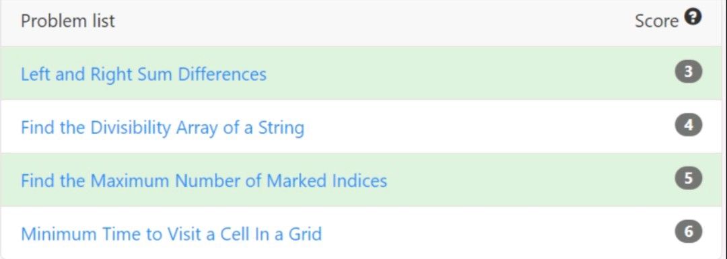Click blank white area of Divisibility Array row
This screenshot has width=727, height=259.
point(487,126)
